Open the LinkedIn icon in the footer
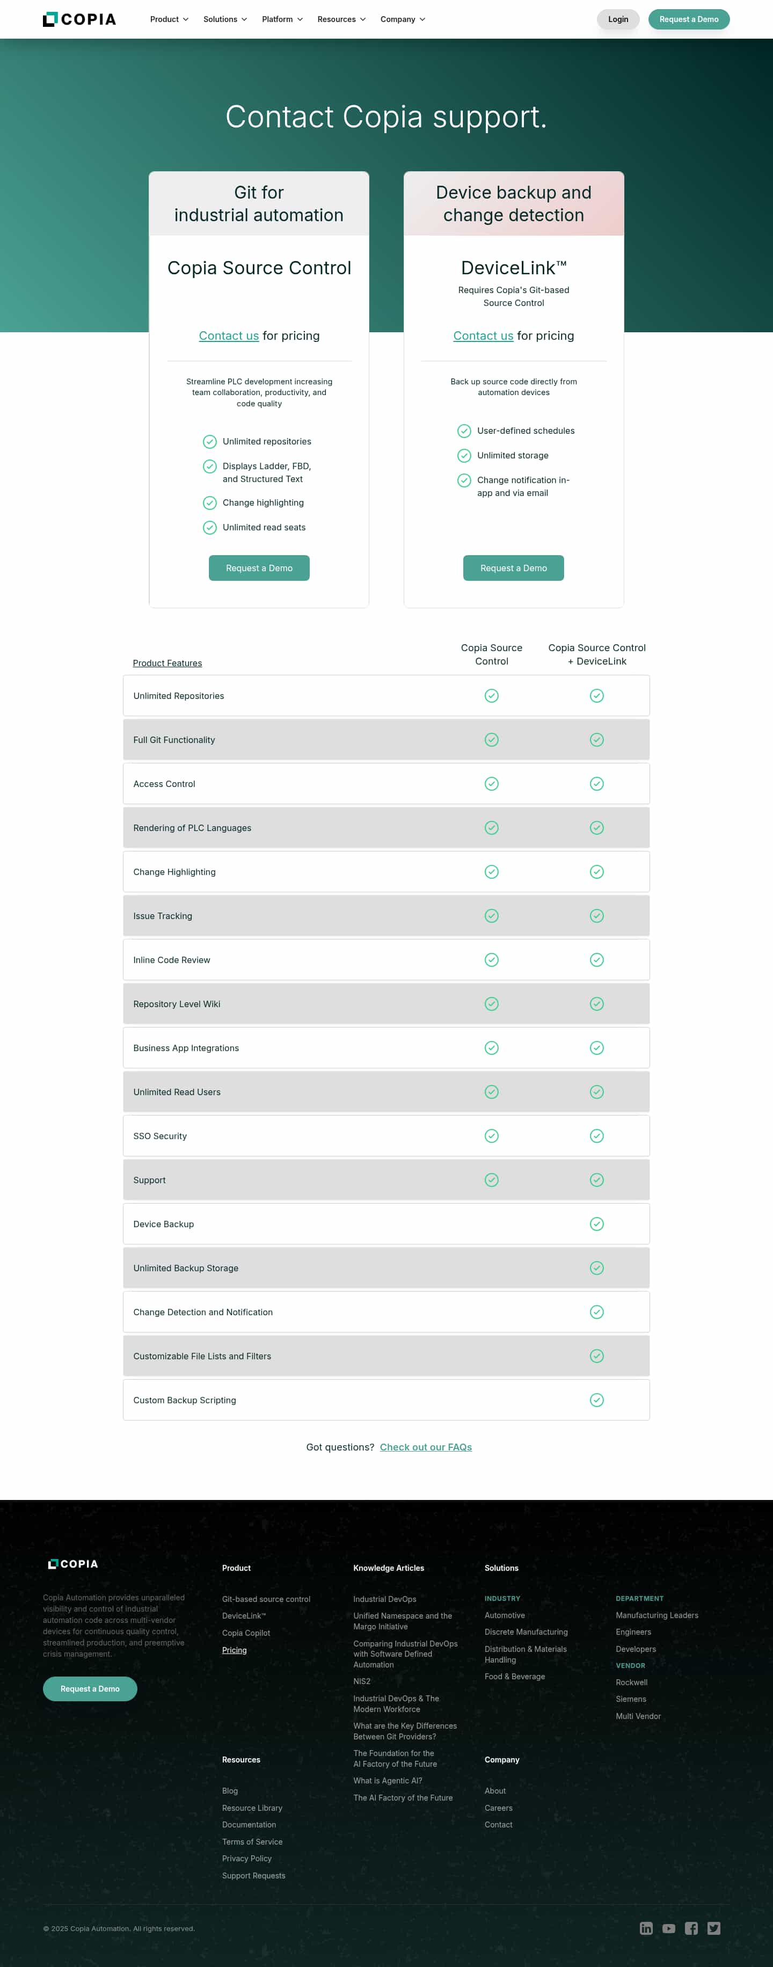The width and height of the screenshot is (773, 1967). 646,1928
